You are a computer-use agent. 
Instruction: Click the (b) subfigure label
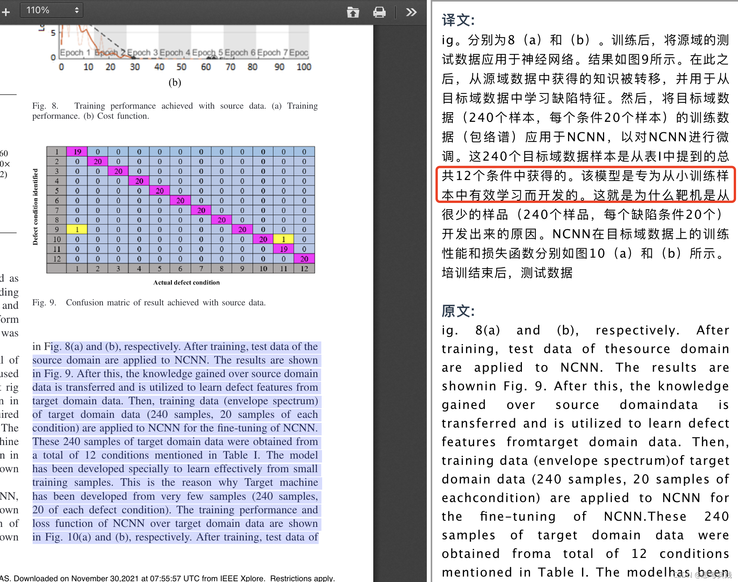175,82
